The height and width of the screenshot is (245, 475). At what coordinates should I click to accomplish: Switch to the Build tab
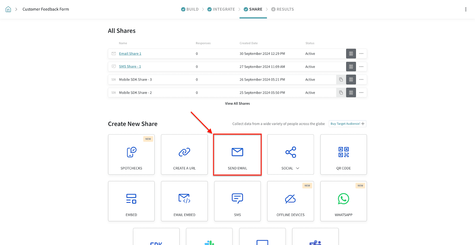coord(190,9)
